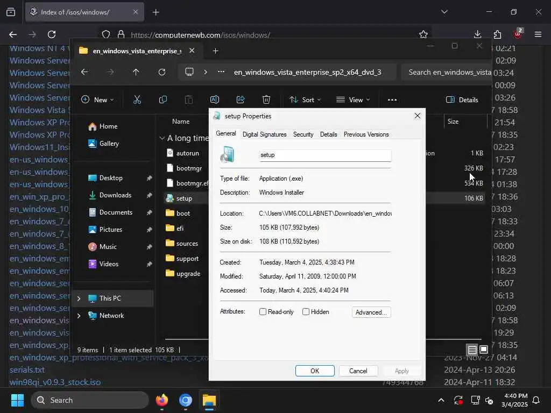Click the Copy icon in Explorer toolbar
551x413 pixels.
[x=163, y=99]
